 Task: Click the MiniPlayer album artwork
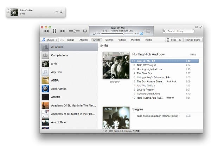tap(14, 12)
